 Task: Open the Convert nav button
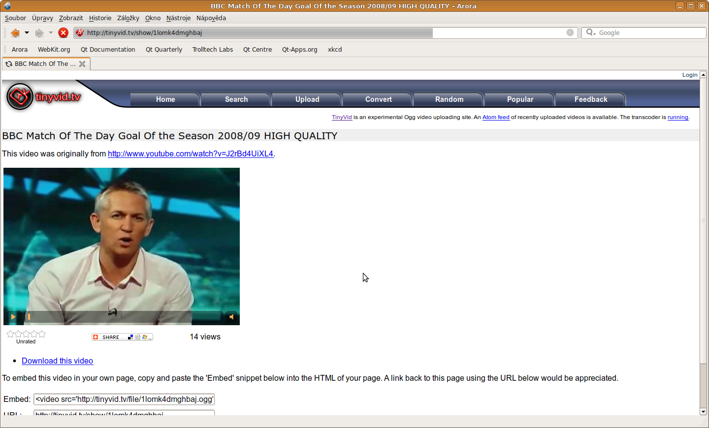coord(378,99)
